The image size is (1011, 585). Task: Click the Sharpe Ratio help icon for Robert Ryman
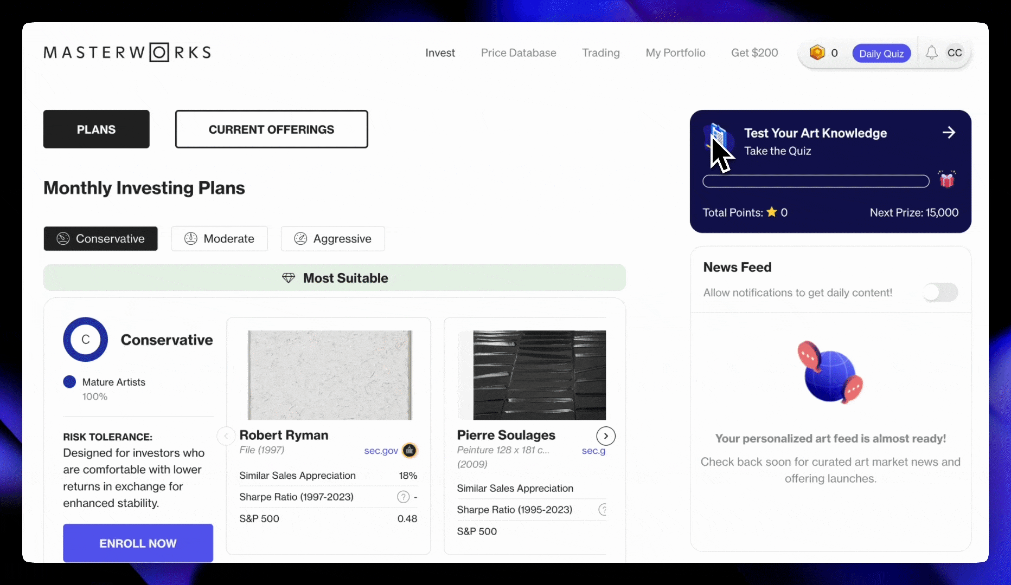click(403, 497)
